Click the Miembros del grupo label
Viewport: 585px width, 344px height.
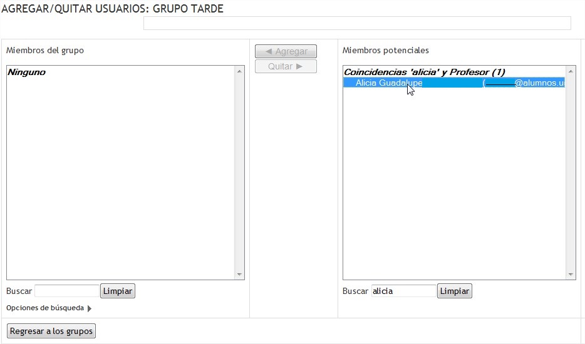pyautogui.click(x=44, y=50)
